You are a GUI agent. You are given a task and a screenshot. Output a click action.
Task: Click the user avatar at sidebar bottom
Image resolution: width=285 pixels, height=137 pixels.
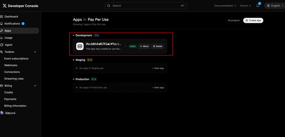2,113
